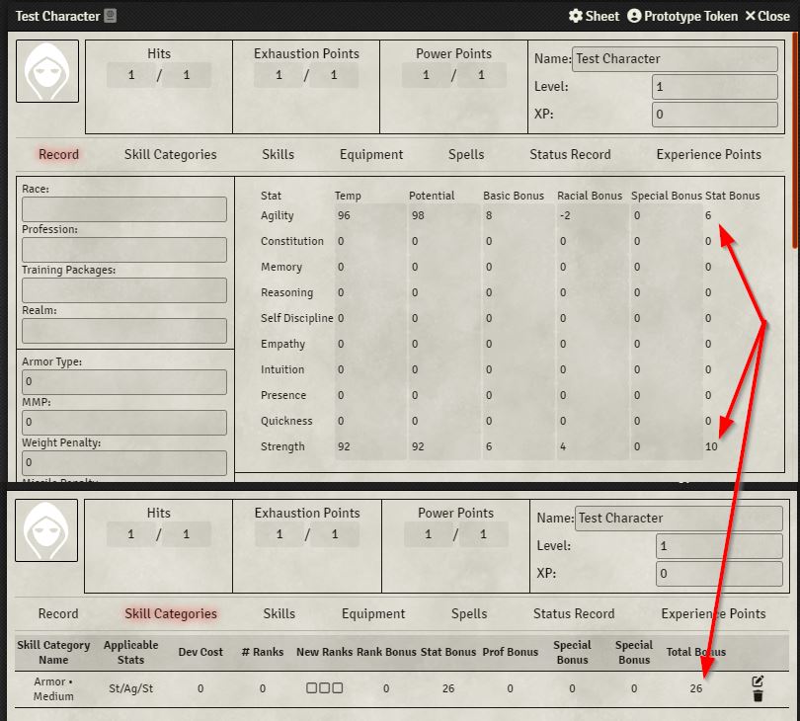Open the Sheet configuration gear
Screen dimensions: 800x721
click(x=594, y=16)
